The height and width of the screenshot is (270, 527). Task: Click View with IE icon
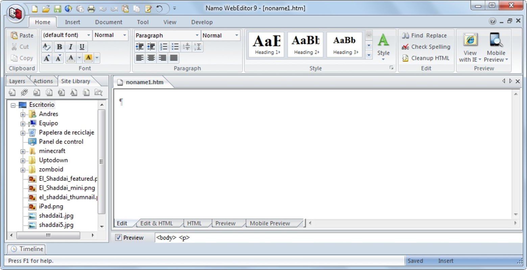(x=470, y=48)
